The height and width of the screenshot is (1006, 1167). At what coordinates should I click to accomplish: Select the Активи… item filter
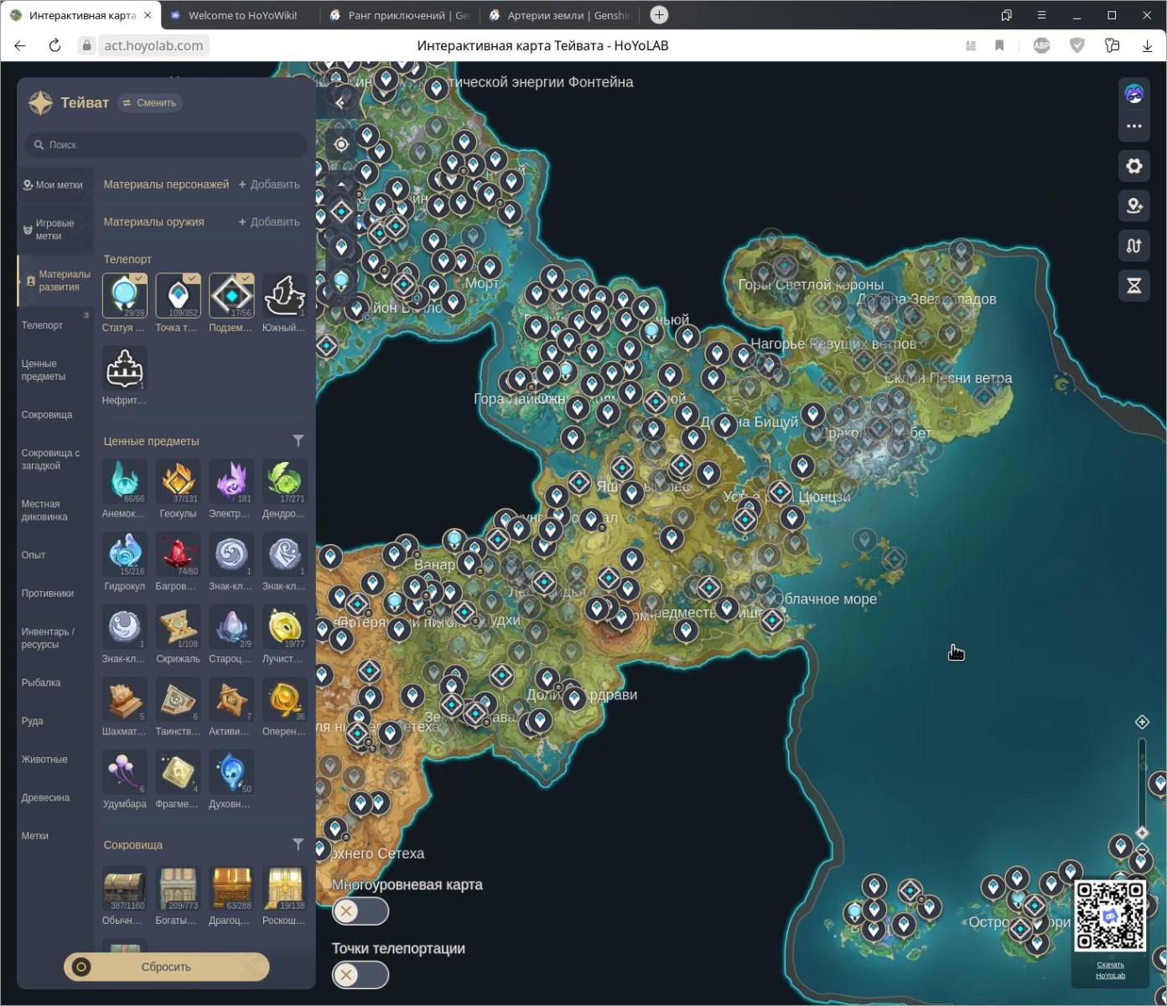click(231, 699)
